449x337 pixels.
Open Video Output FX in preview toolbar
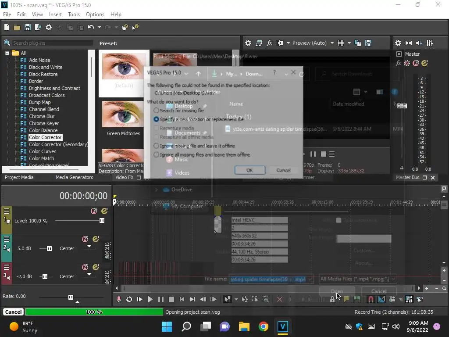(269, 43)
